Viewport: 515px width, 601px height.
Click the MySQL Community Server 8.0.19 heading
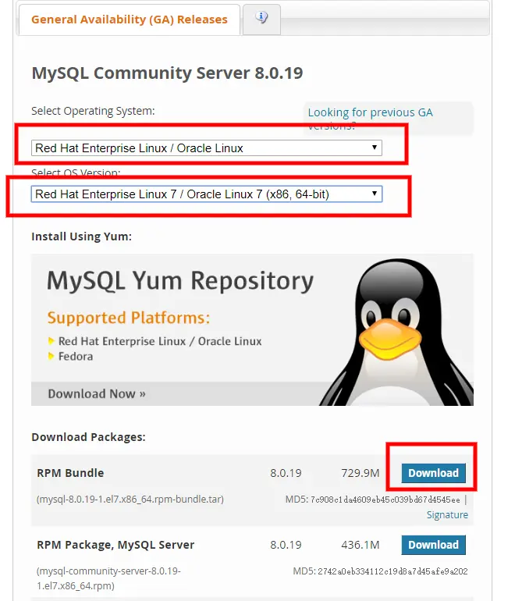[167, 73]
